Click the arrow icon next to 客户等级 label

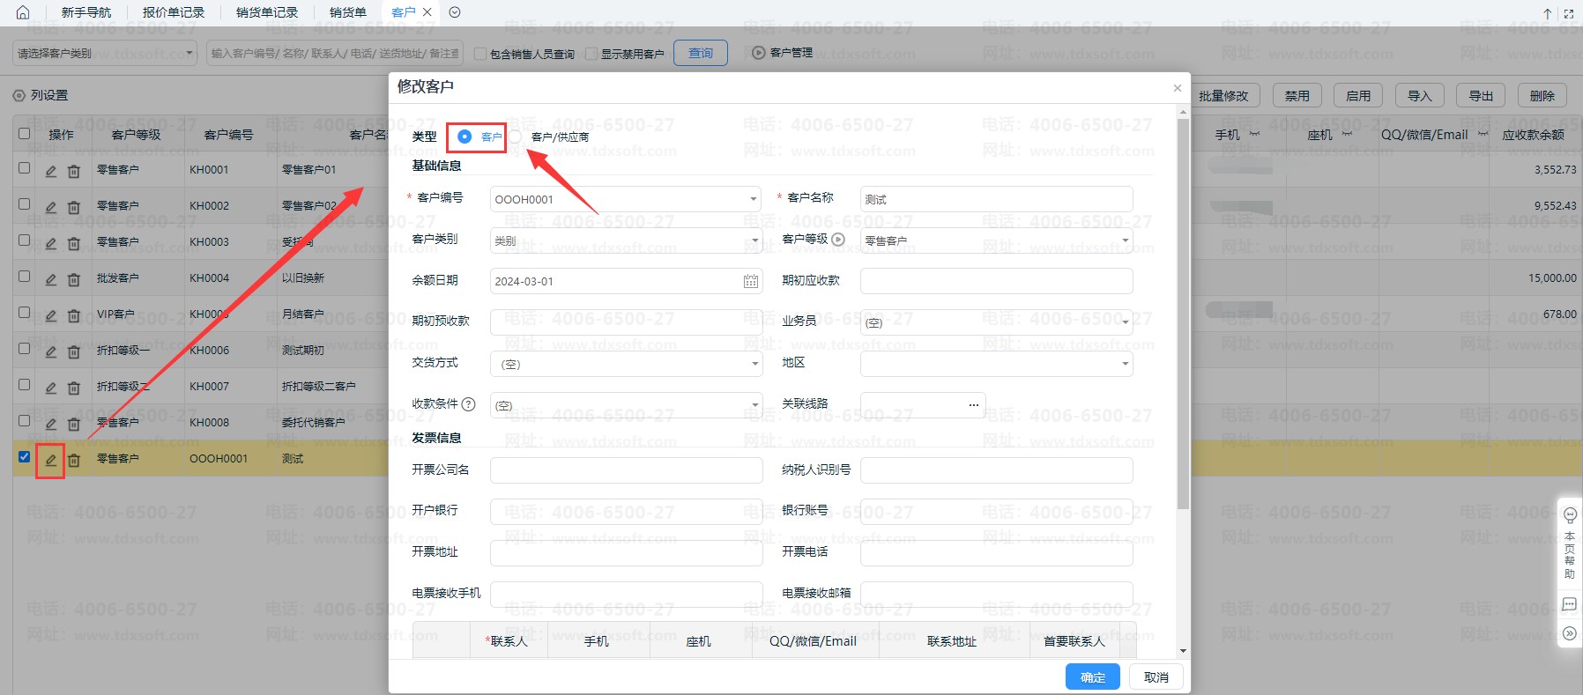tap(838, 240)
